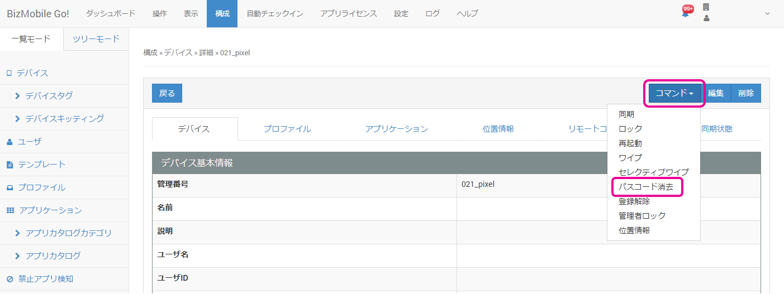Select 管理者ロック from the dropdown

click(x=642, y=216)
